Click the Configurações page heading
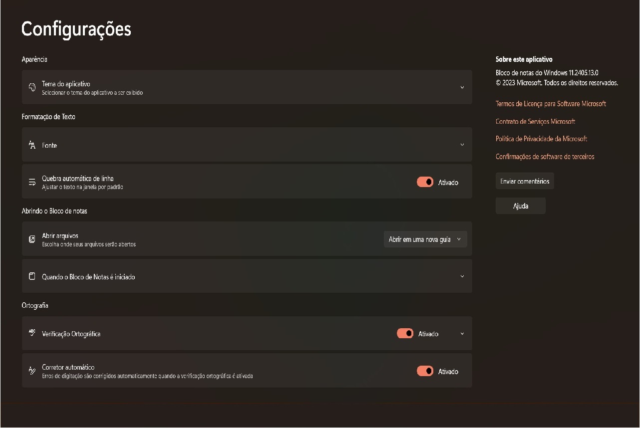Viewport: 640px width, 428px height. [x=76, y=29]
